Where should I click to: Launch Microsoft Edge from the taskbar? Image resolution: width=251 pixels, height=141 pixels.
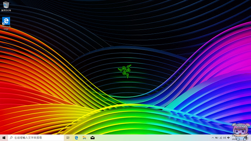[76, 138]
